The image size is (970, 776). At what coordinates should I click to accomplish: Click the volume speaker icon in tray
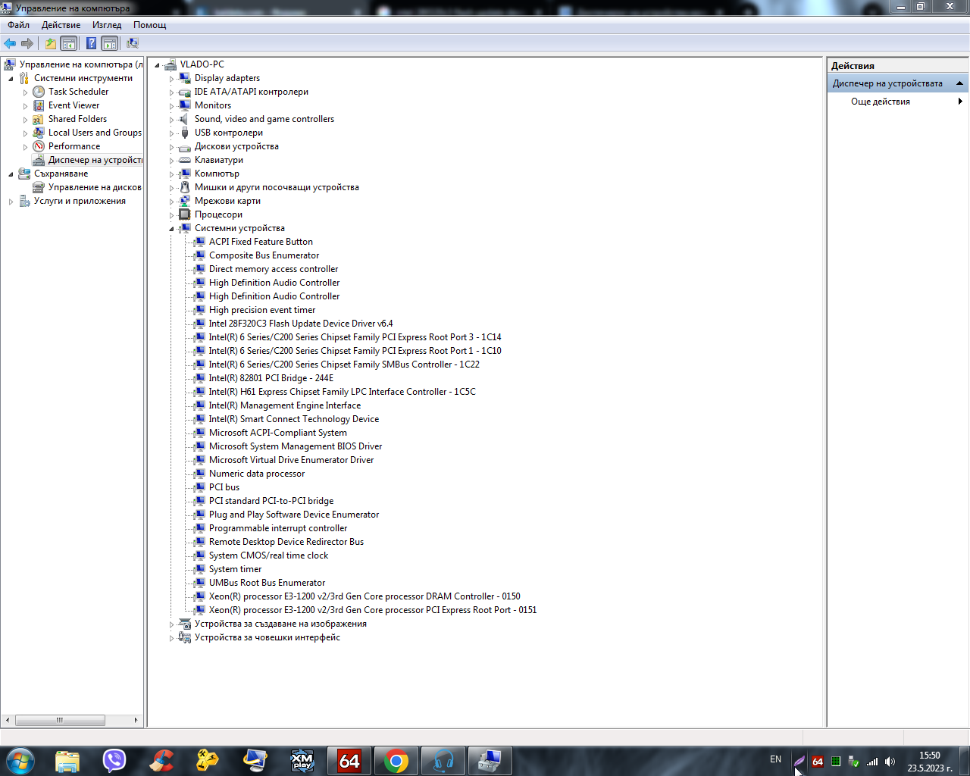coord(890,762)
